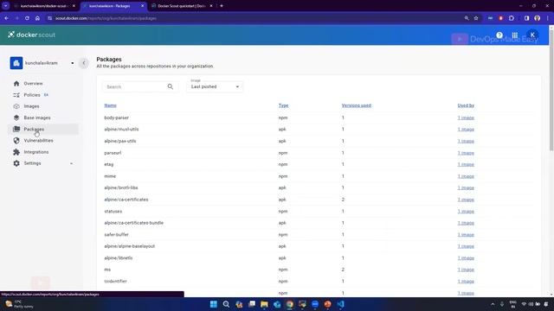Go to Policies in the sidebar
The image size is (554, 311).
tap(32, 95)
